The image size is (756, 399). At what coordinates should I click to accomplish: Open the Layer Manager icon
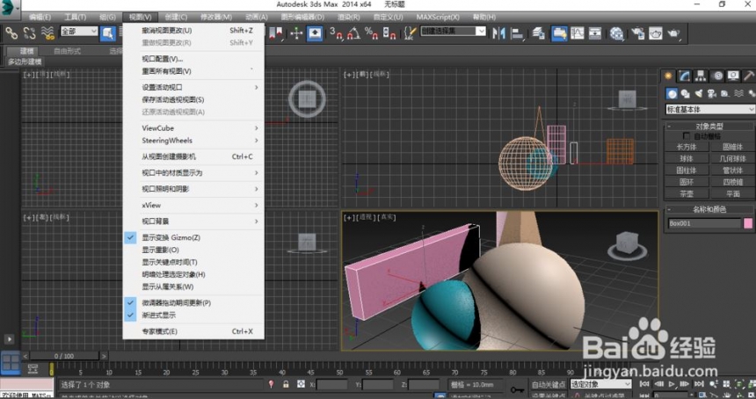pos(539,33)
